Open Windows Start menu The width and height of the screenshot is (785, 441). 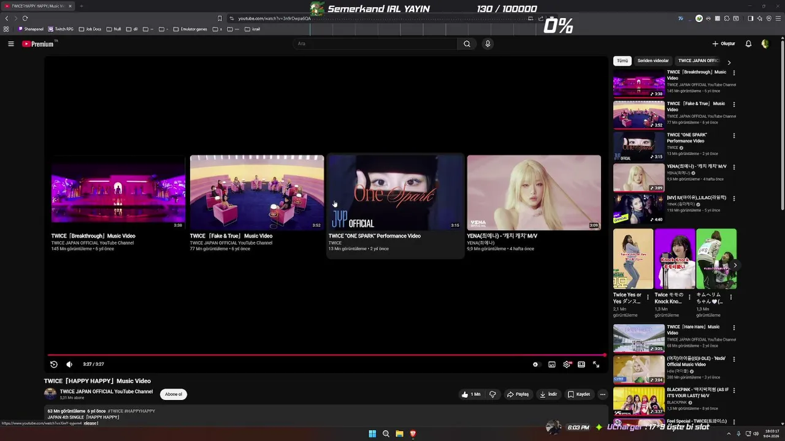372,434
